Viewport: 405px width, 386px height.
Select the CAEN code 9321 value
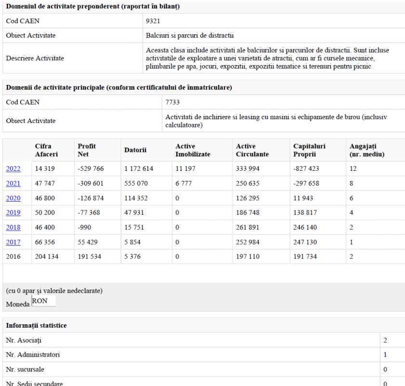click(153, 21)
